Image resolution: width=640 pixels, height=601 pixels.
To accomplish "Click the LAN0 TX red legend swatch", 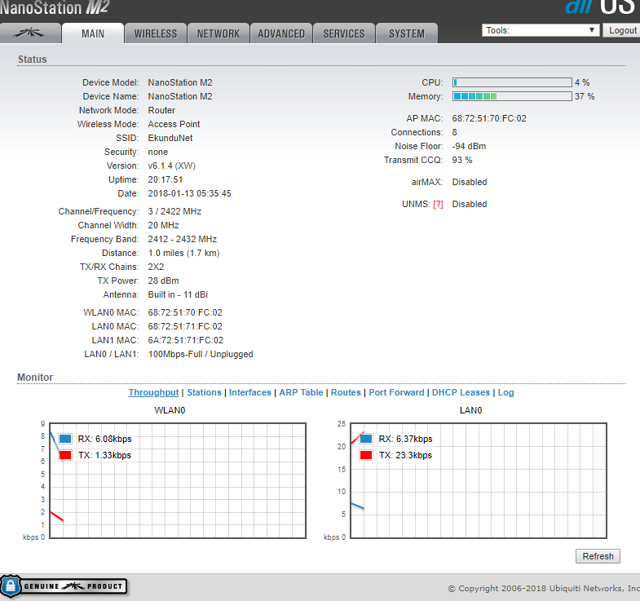I will (366, 455).
